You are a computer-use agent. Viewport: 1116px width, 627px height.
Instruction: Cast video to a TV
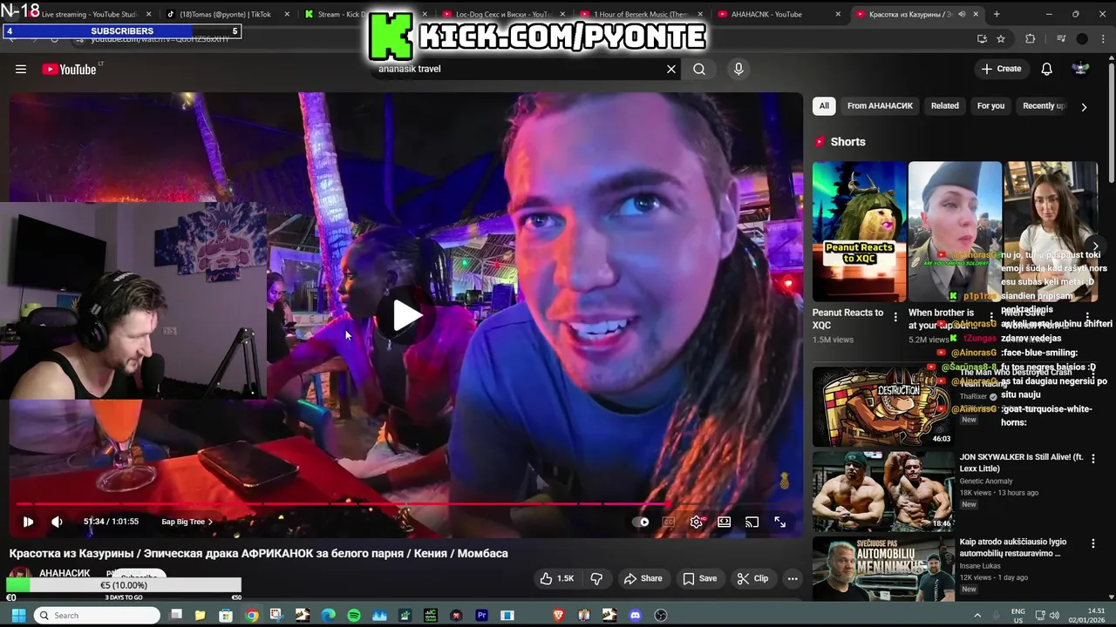(752, 522)
